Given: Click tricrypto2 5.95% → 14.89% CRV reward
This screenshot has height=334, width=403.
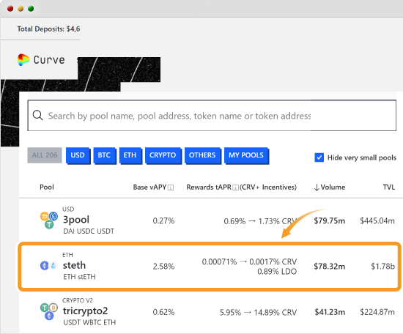Looking at the screenshot, I should (x=259, y=313).
